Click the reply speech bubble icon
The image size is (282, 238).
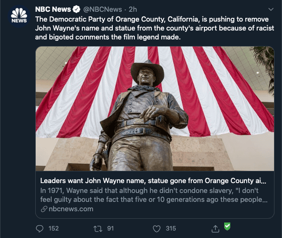pyautogui.click(x=39, y=229)
